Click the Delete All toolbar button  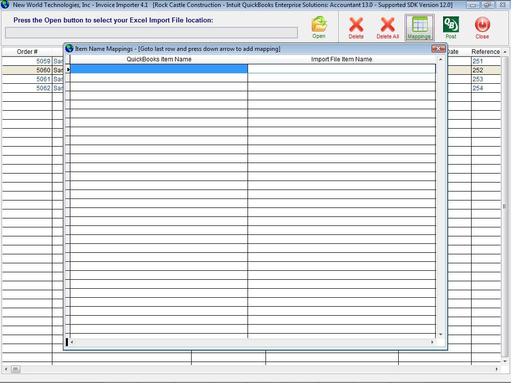[x=387, y=28]
